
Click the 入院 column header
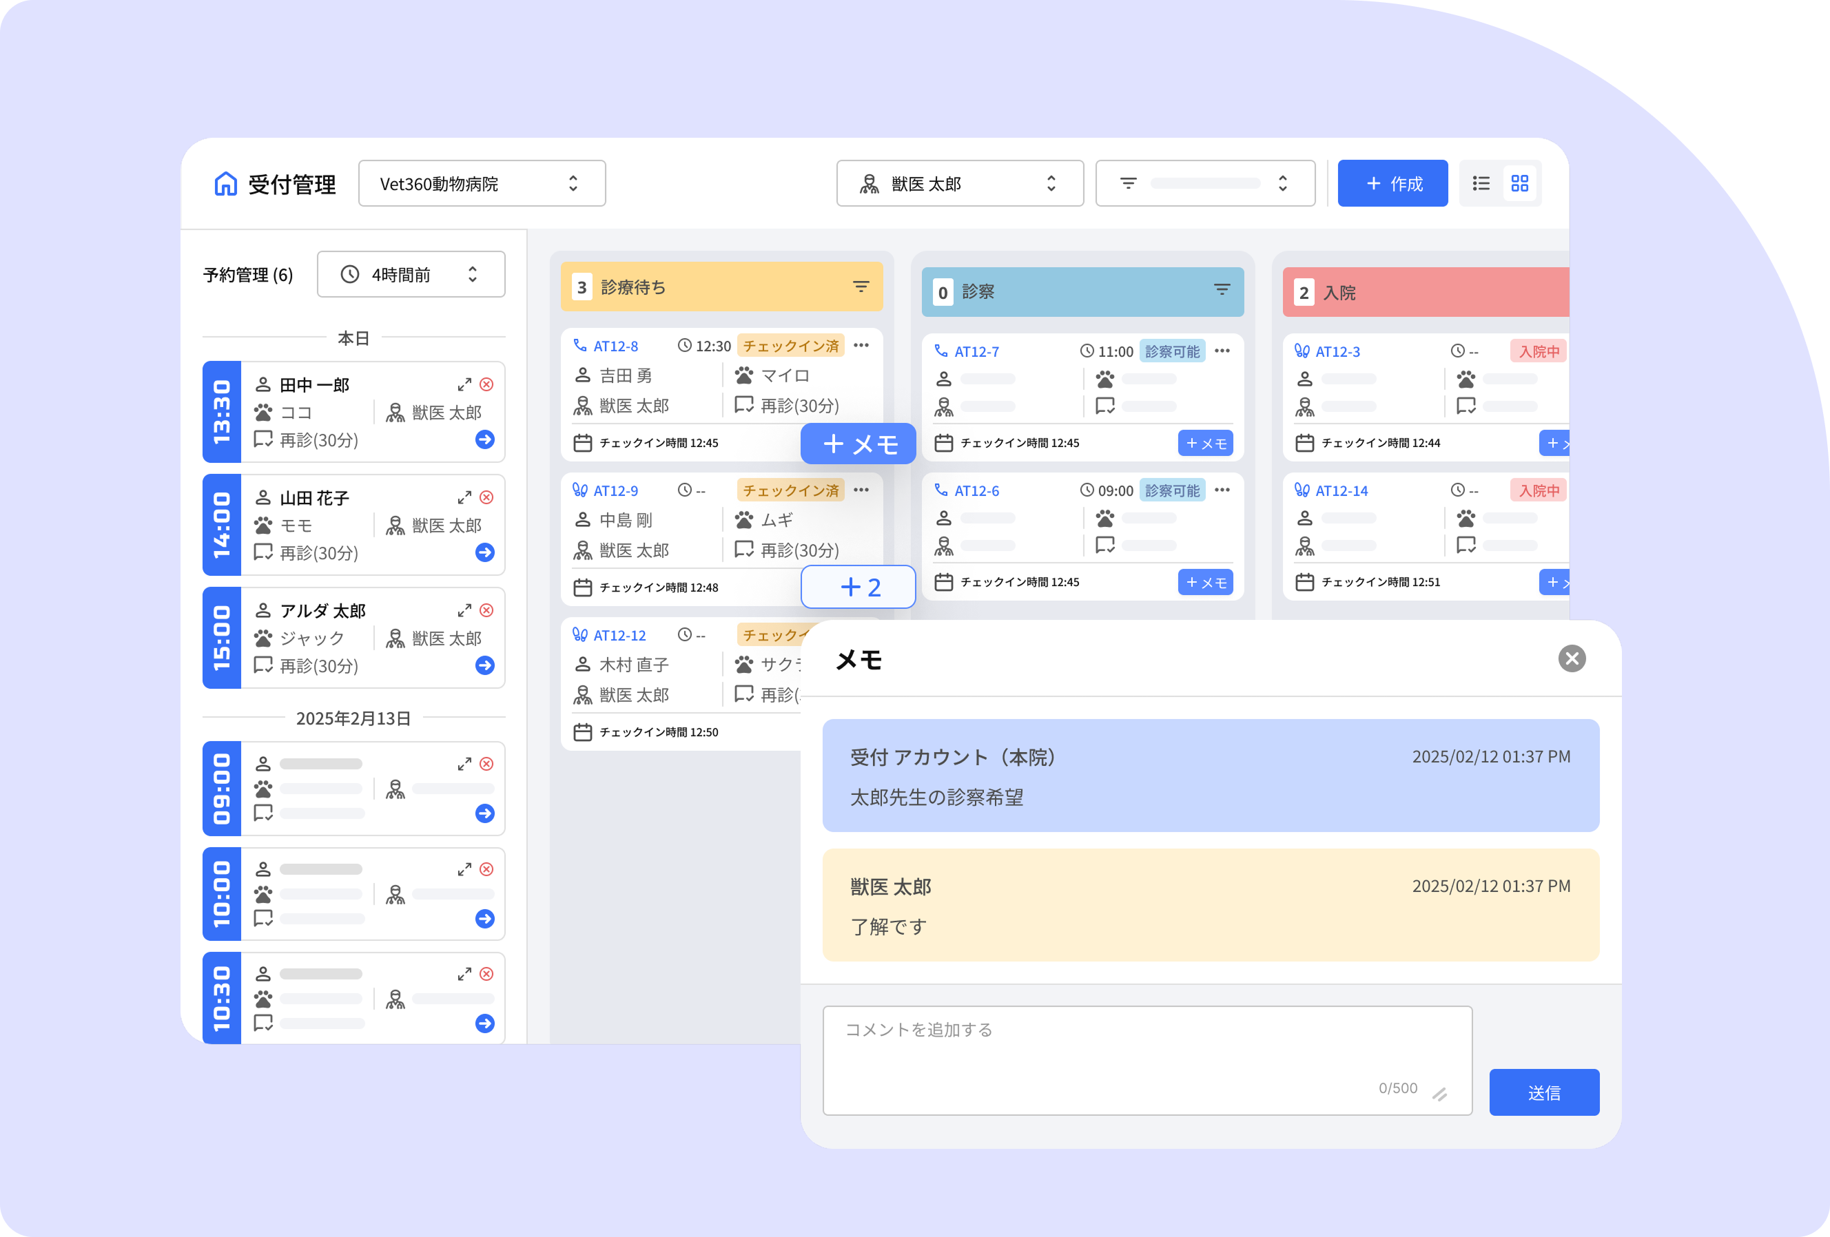coord(1426,292)
